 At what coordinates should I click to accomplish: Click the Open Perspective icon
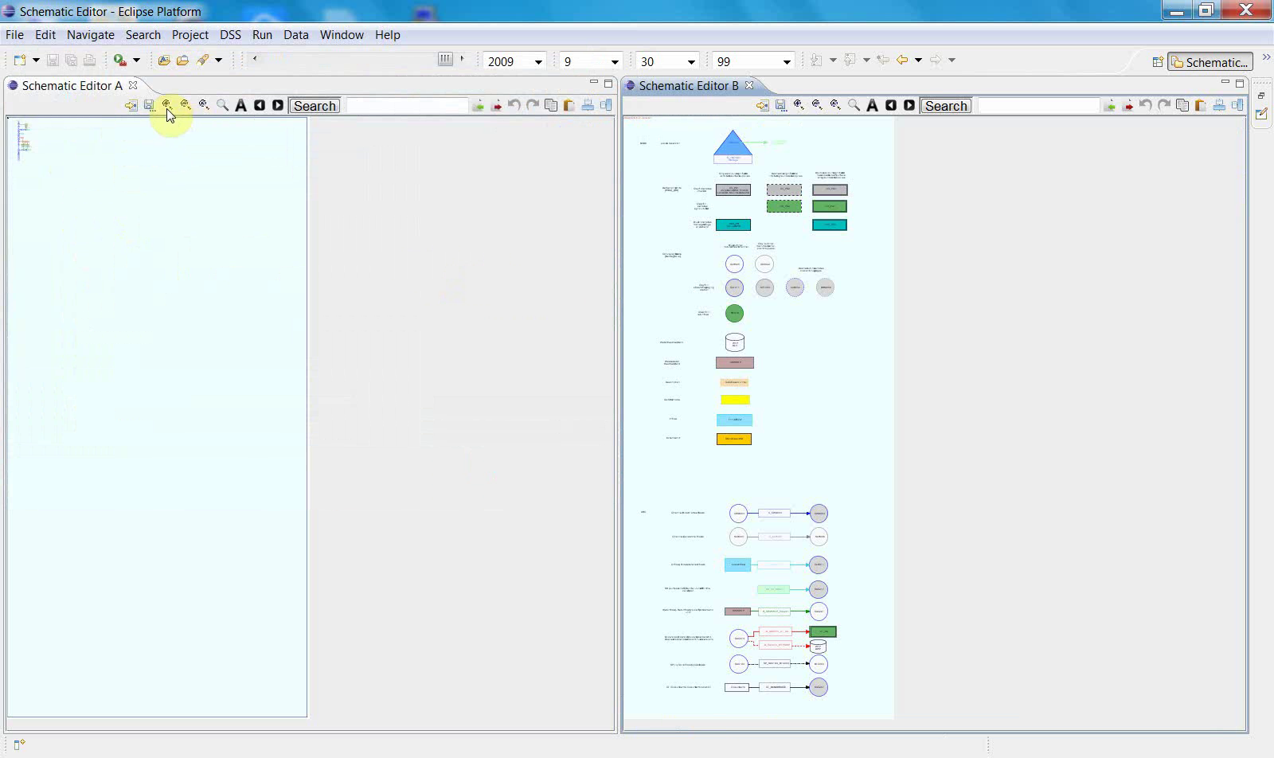(1158, 62)
